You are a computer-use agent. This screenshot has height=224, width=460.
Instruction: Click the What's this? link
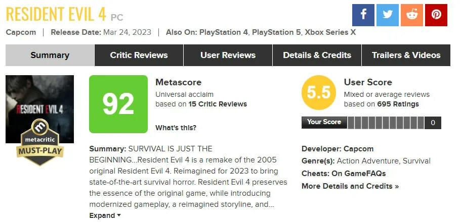click(x=176, y=127)
